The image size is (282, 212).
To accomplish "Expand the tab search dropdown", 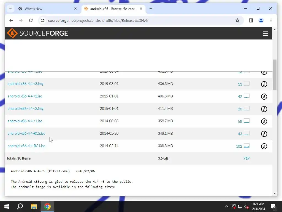I will point(10,9).
